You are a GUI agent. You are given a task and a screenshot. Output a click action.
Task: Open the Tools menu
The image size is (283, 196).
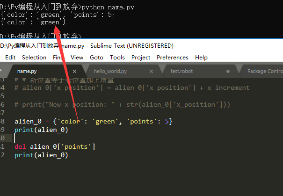[x=117, y=58]
